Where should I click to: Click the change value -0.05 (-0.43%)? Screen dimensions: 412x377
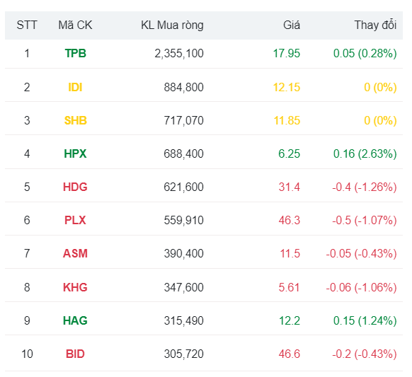(361, 254)
